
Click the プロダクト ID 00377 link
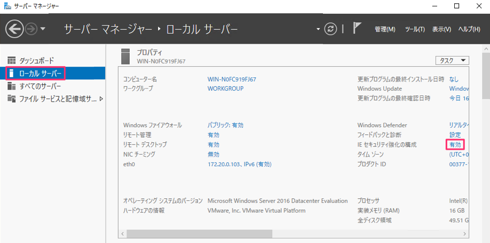click(x=459, y=164)
